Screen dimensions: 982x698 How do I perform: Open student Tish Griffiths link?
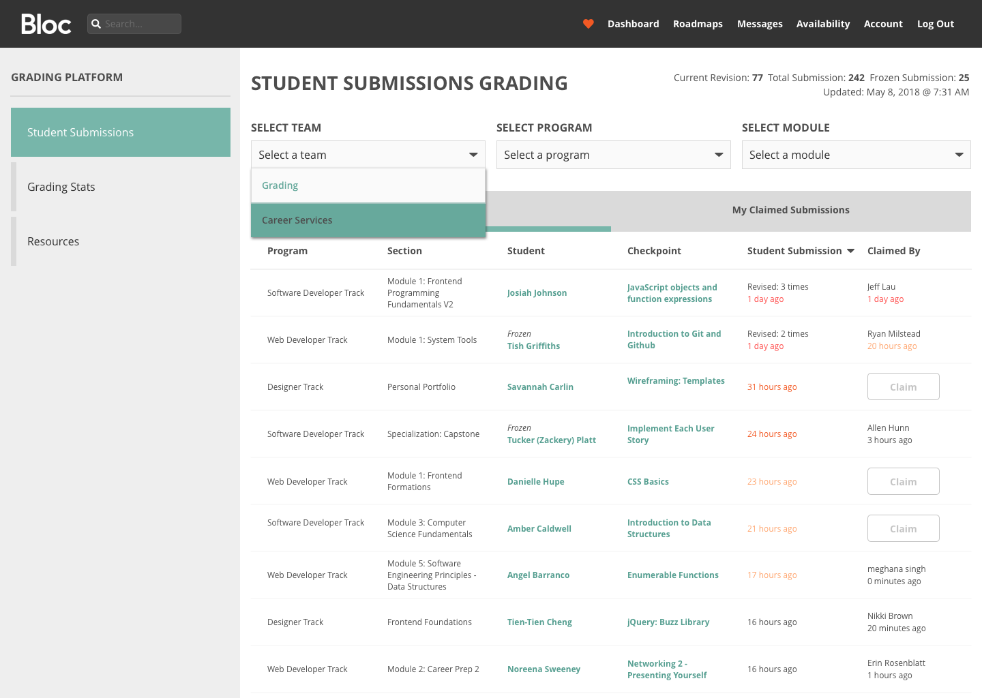[534, 346]
